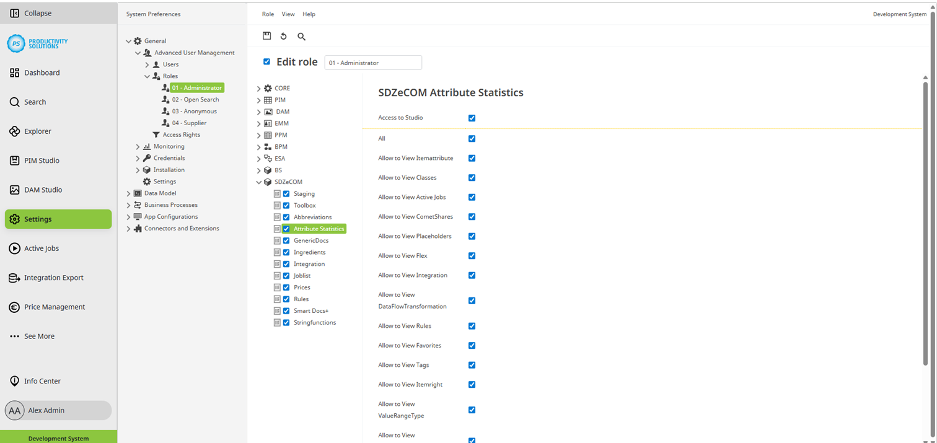The height and width of the screenshot is (443, 937).
Task: Open PIM Studio from the sidebar
Action: tap(42, 160)
